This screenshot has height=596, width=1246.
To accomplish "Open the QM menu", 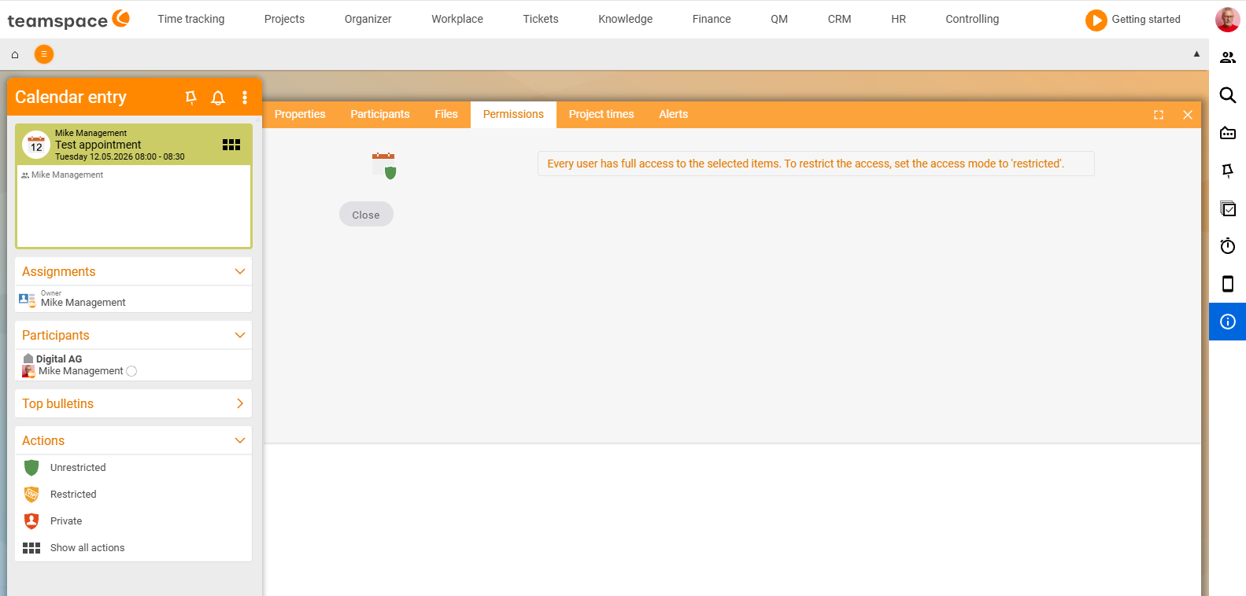I will click(779, 19).
